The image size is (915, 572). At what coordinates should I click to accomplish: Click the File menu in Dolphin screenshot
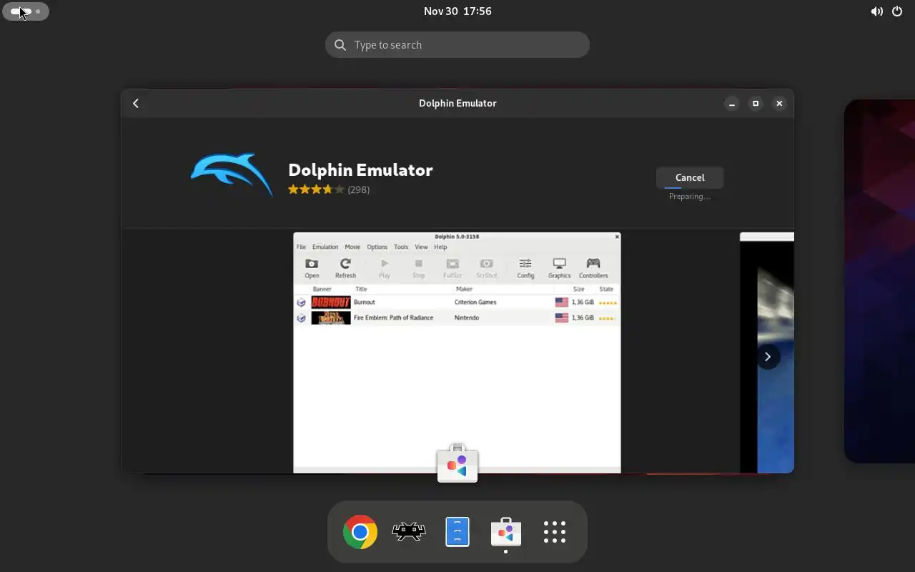tap(302, 247)
